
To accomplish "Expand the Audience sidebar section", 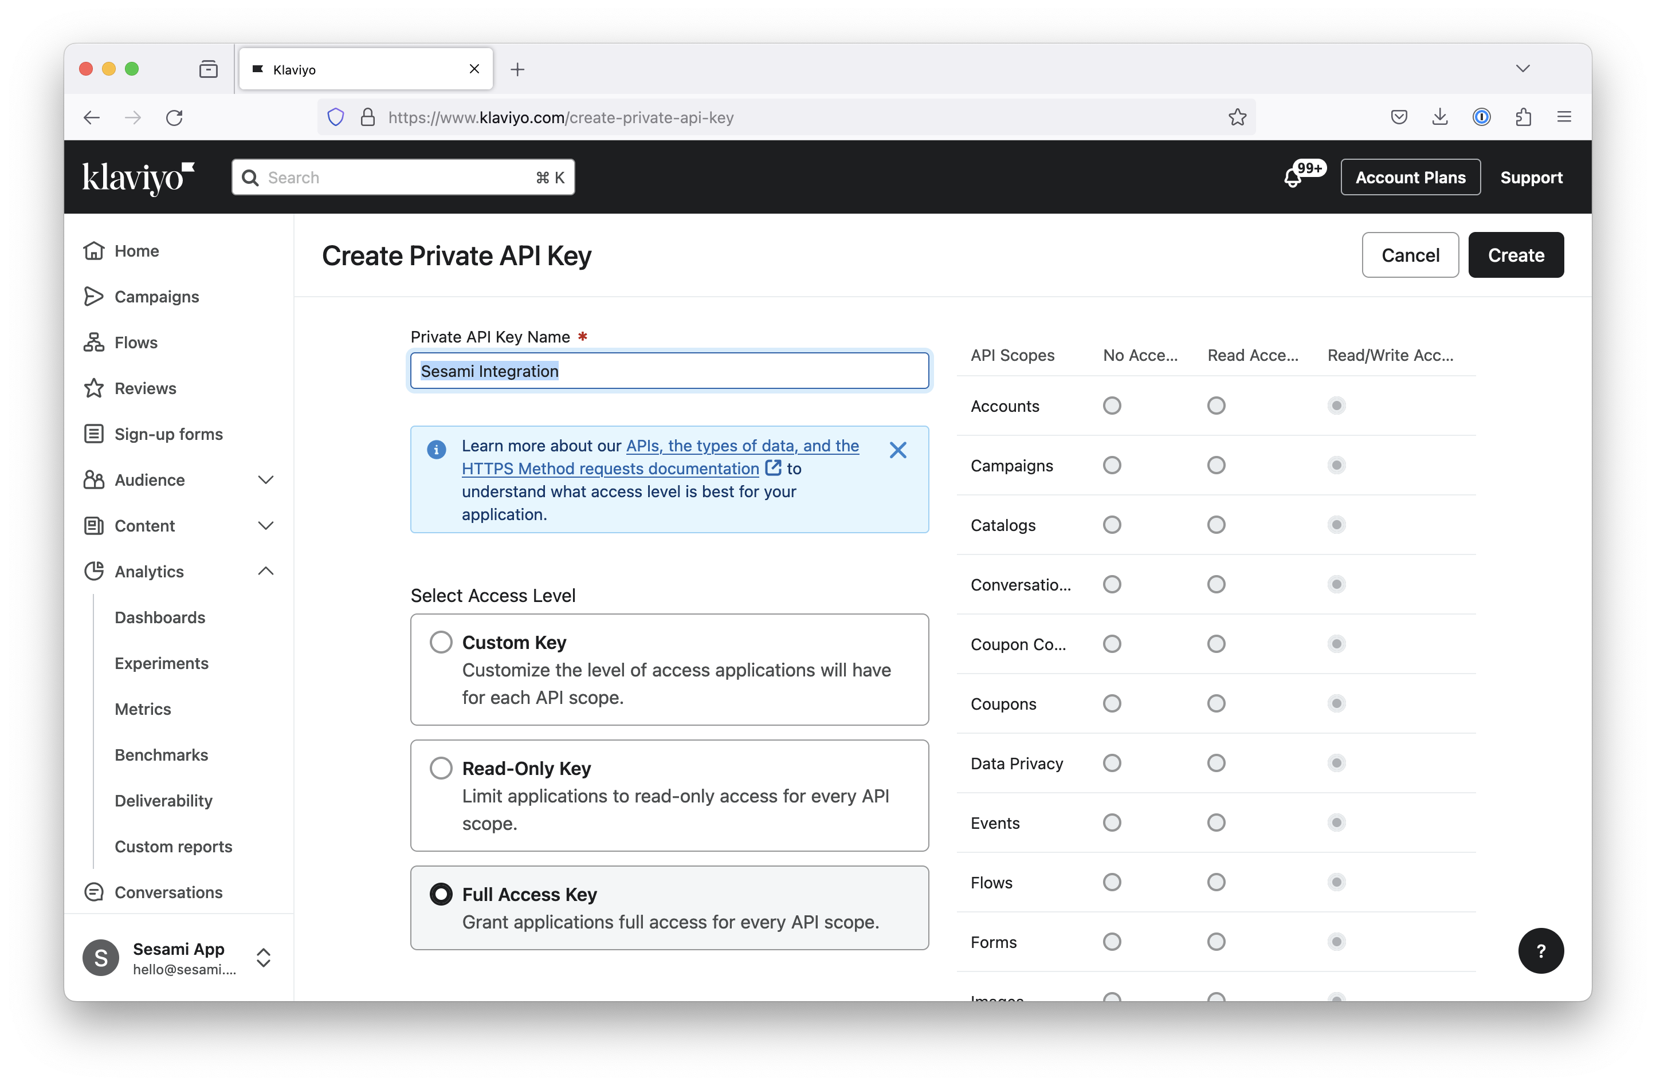I will (265, 480).
